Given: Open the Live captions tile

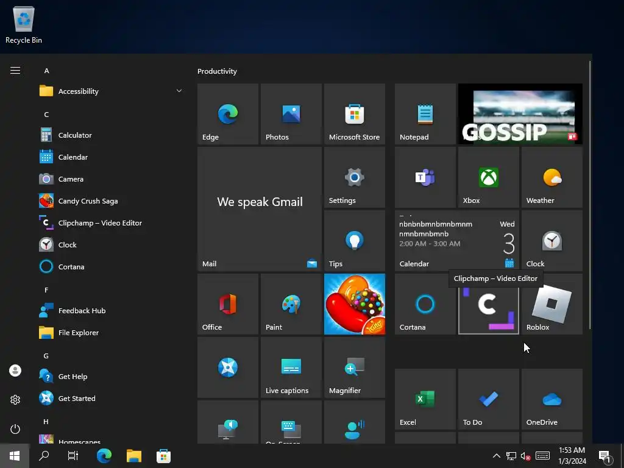Looking at the screenshot, I should [291, 367].
